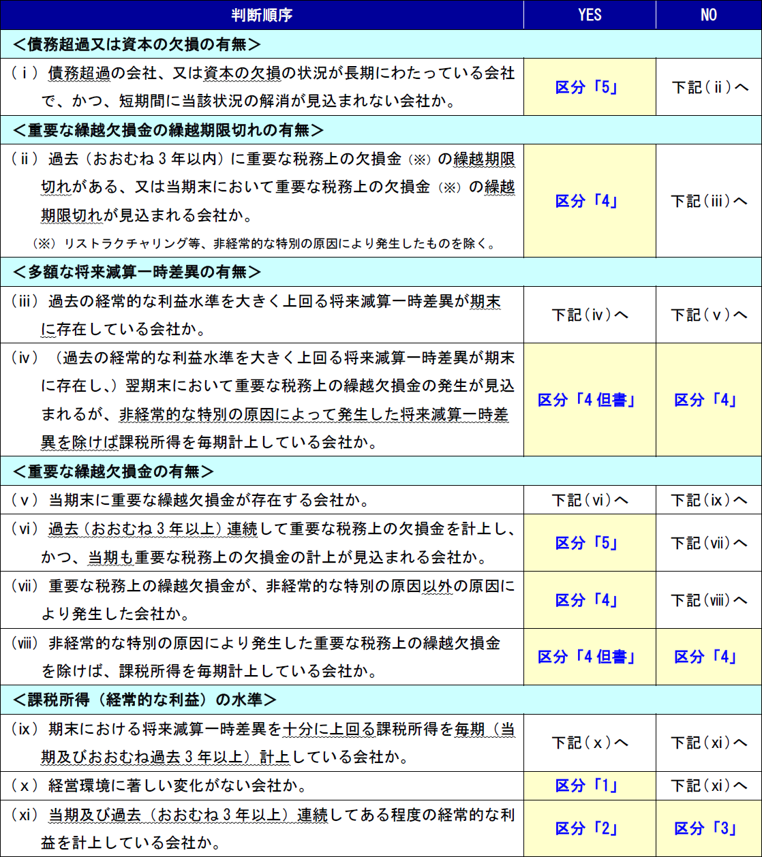Viewport: 762px width, 857px height.
Task: Click 区分「4」 in the row (ii) YES cell
Action: 586,201
